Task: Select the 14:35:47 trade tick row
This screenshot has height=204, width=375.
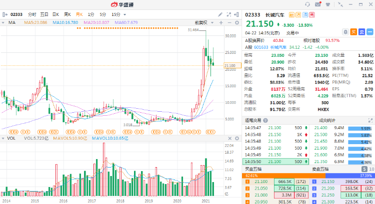Action: (275, 128)
